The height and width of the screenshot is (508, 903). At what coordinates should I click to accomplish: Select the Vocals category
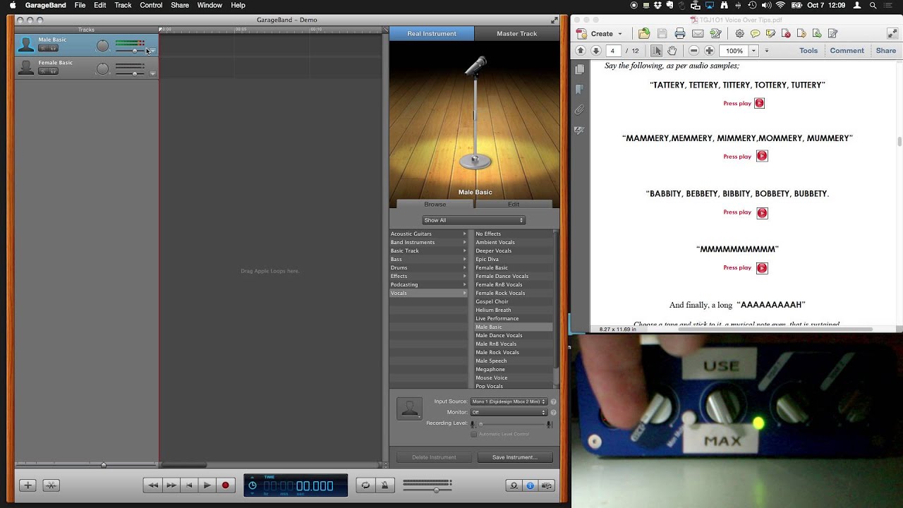[428, 293]
